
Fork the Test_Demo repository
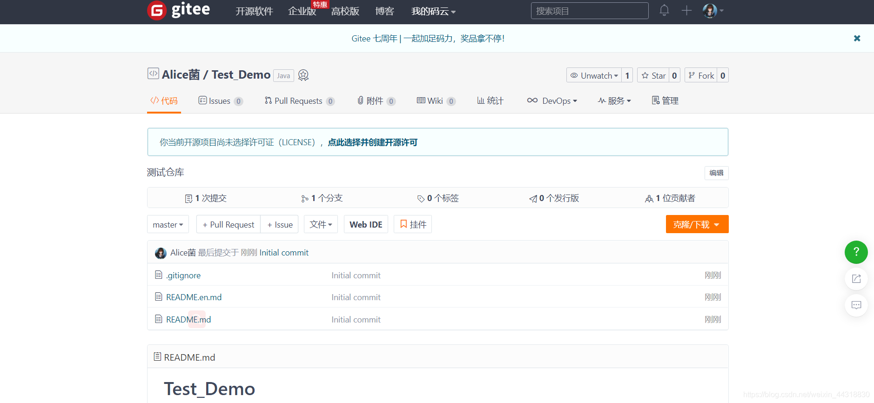pyautogui.click(x=701, y=75)
